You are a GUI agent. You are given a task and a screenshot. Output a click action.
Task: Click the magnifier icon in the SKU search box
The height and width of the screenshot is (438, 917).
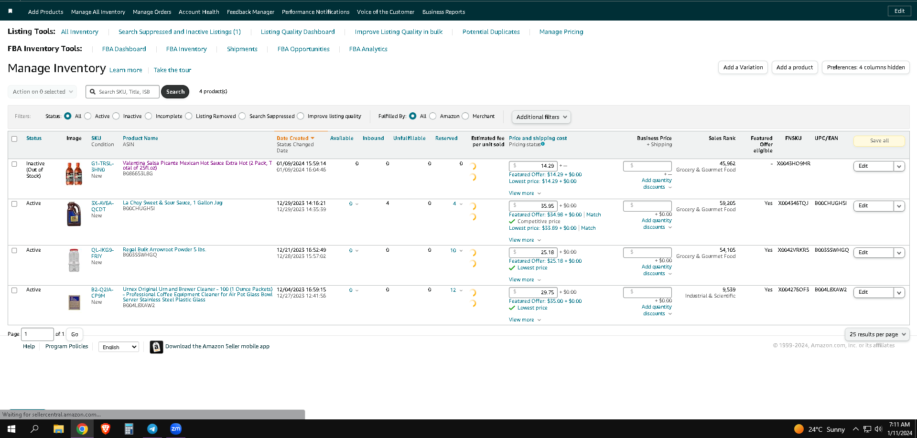[93, 92]
